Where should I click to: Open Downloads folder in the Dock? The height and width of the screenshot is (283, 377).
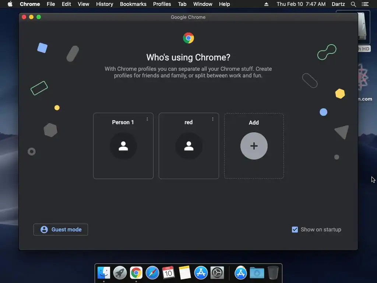257,273
